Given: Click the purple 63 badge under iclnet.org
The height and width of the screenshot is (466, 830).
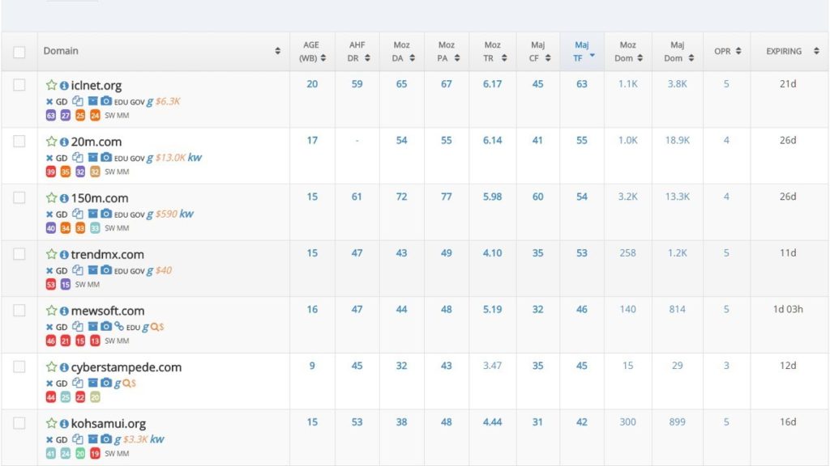Looking at the screenshot, I should tap(51, 115).
